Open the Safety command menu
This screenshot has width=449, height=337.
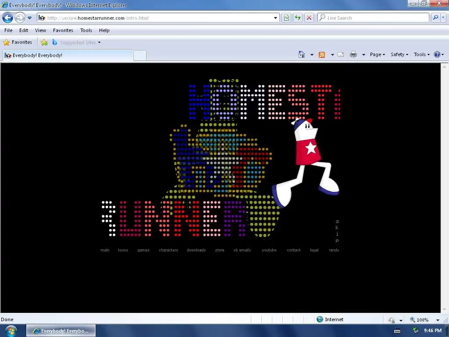click(x=399, y=54)
